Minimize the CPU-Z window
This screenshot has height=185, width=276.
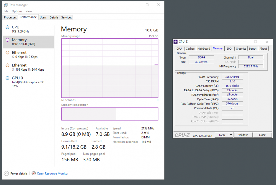[x=244, y=42]
